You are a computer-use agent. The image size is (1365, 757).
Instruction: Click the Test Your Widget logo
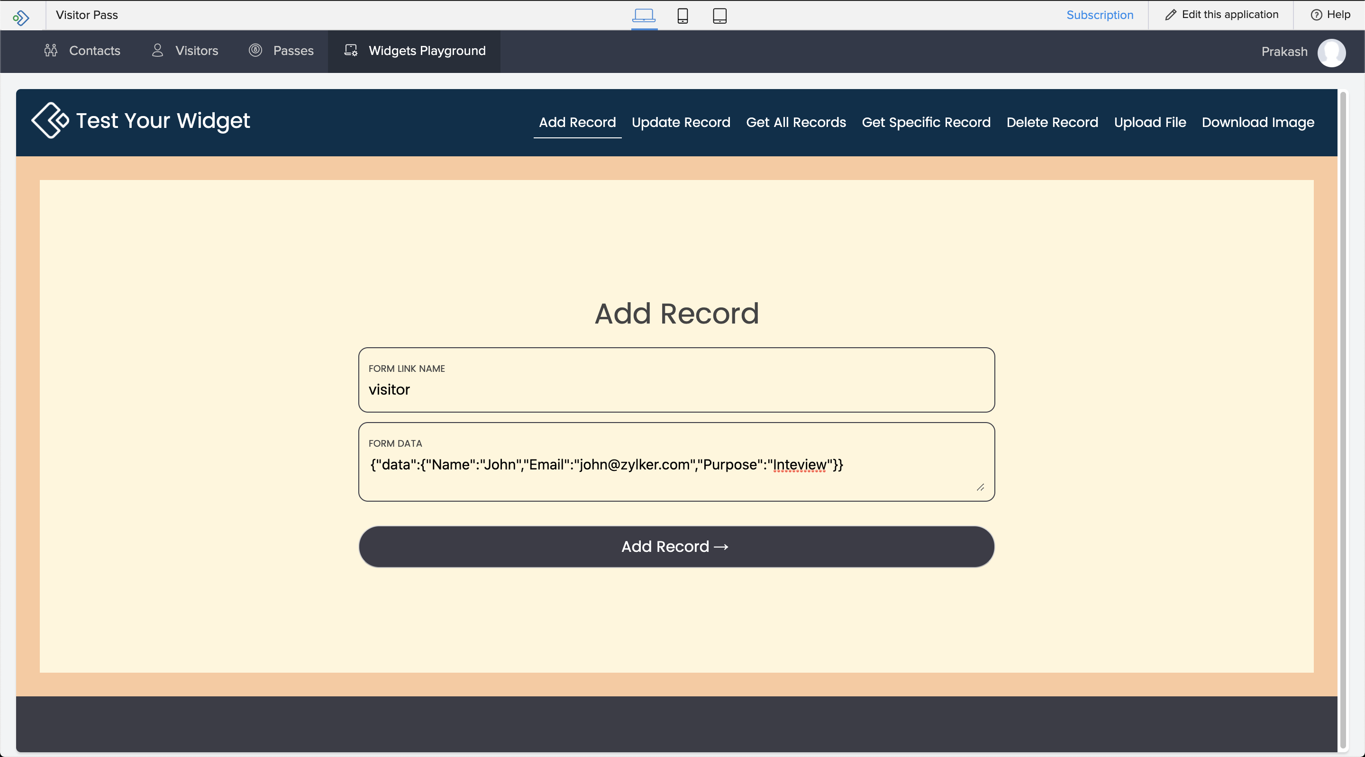(x=50, y=120)
